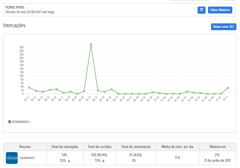Click the first data point at 06-12
Image resolution: width=240 pixels, height=168 pixels.
(29, 88)
